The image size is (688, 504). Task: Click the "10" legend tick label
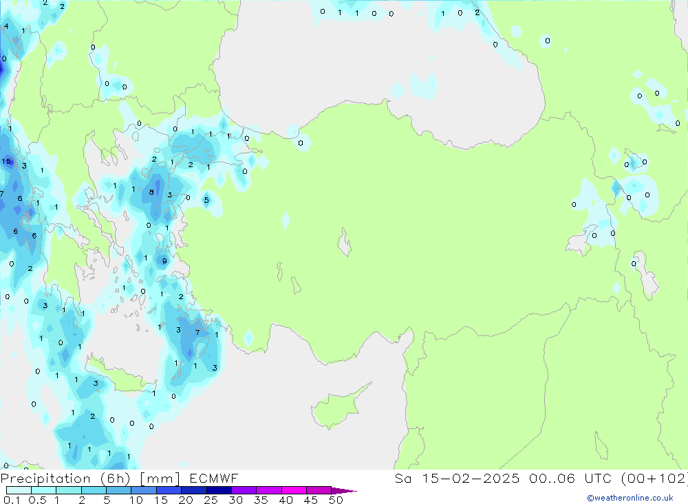[x=136, y=500]
